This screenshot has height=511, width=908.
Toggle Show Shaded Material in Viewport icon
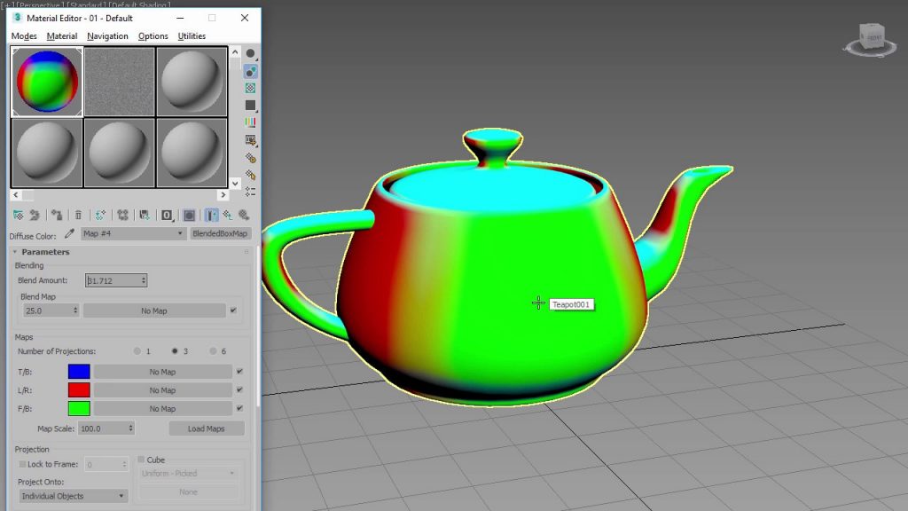pos(190,215)
